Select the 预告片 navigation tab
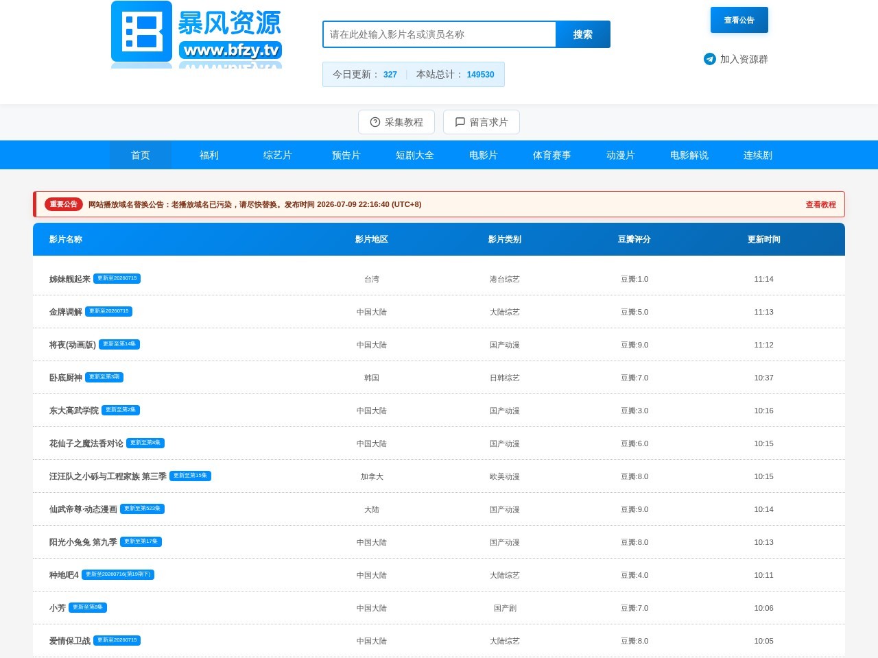This screenshot has width=878, height=658. pyautogui.click(x=346, y=155)
